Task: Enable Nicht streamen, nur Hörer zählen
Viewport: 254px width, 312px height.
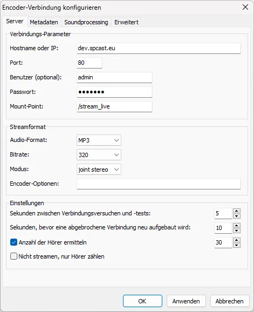Action: (x=13, y=256)
